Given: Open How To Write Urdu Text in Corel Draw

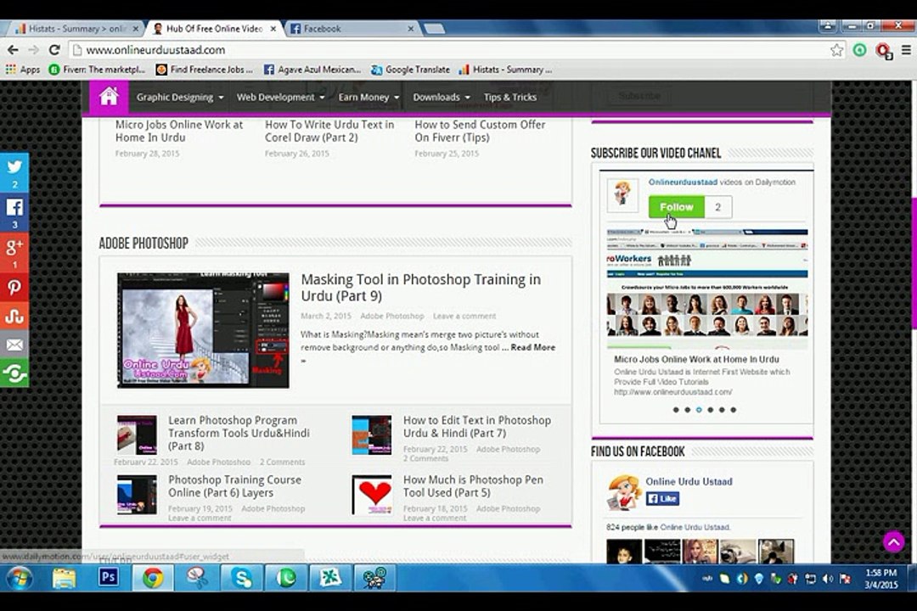Looking at the screenshot, I should pos(329,131).
